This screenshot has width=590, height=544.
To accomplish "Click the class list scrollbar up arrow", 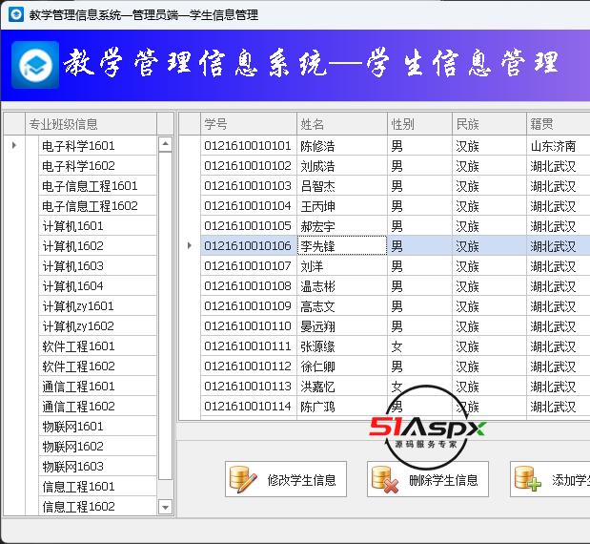I will [165, 144].
